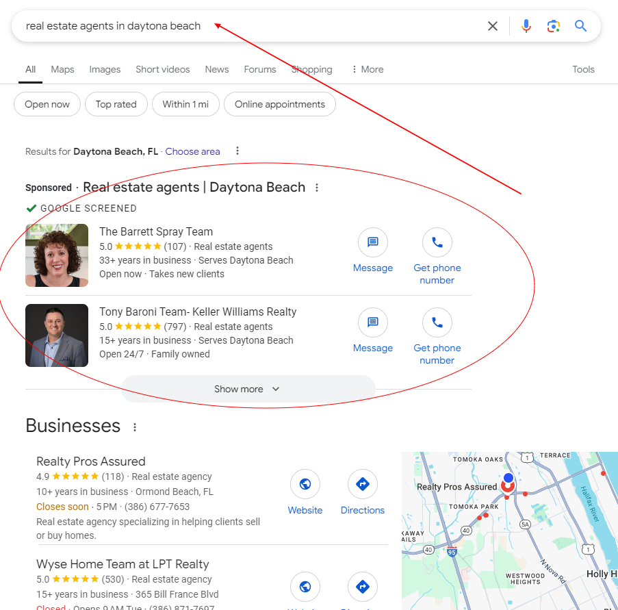Image resolution: width=618 pixels, height=610 pixels.
Task: Click the (530) review count for Wyse Home Team
Action: pyautogui.click(x=113, y=579)
